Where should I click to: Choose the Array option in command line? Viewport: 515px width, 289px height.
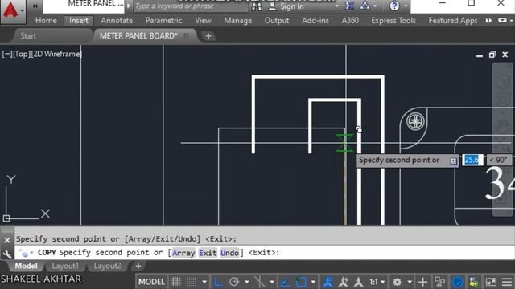(x=183, y=253)
